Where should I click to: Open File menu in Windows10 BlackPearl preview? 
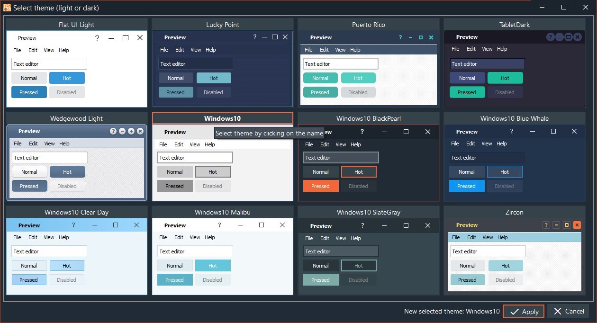click(309, 144)
